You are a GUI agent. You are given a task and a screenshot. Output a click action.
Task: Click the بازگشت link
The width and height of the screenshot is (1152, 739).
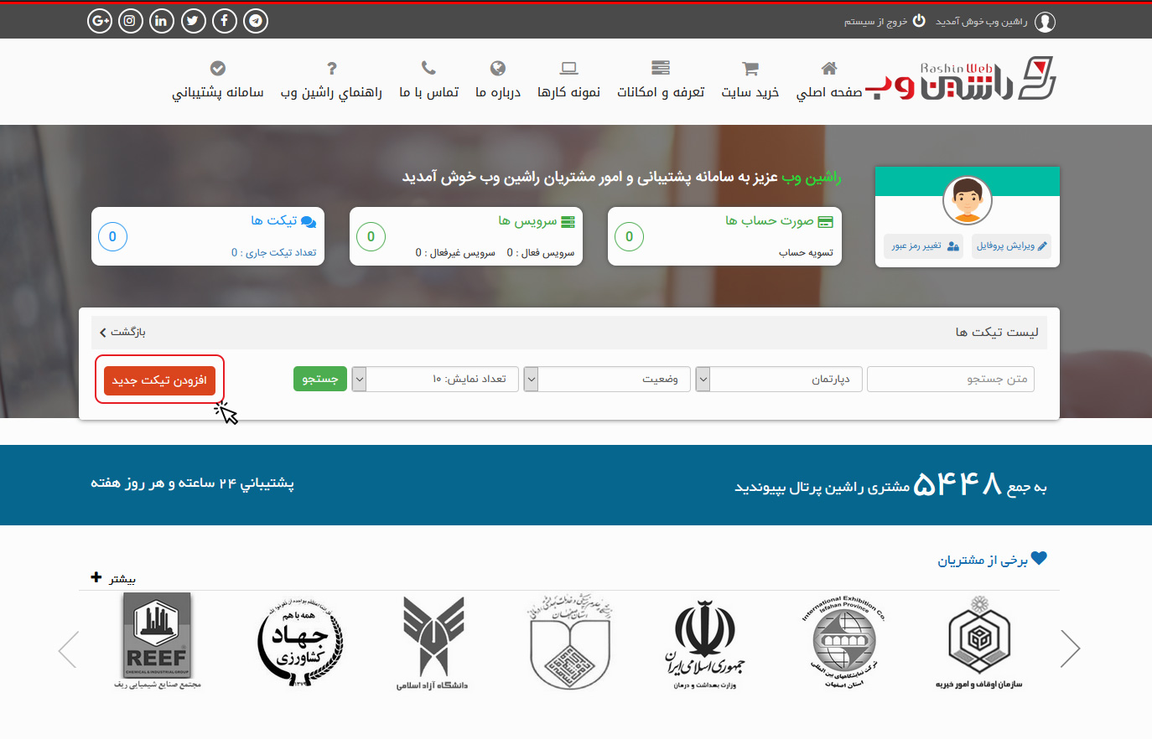[122, 332]
